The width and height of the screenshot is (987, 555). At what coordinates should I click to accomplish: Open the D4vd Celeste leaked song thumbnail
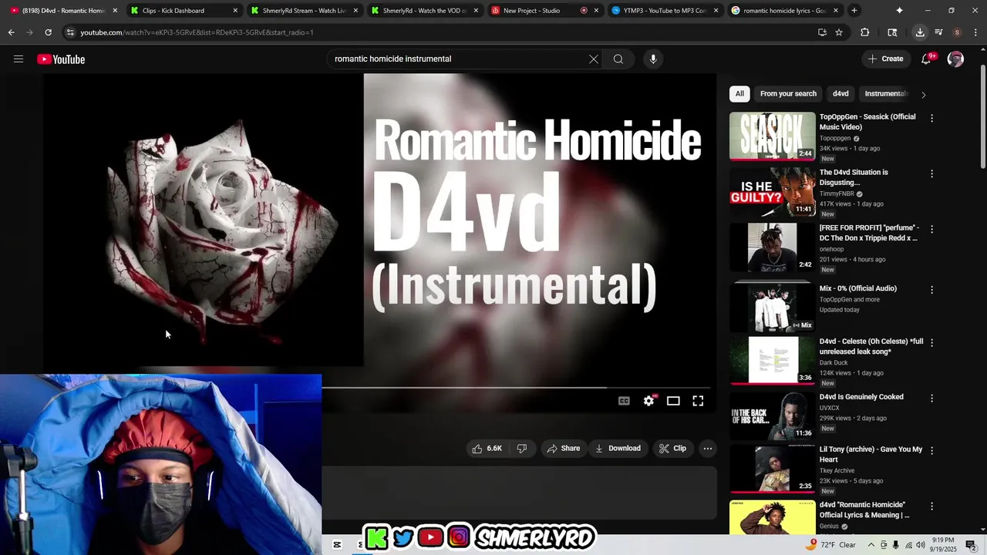pyautogui.click(x=772, y=360)
